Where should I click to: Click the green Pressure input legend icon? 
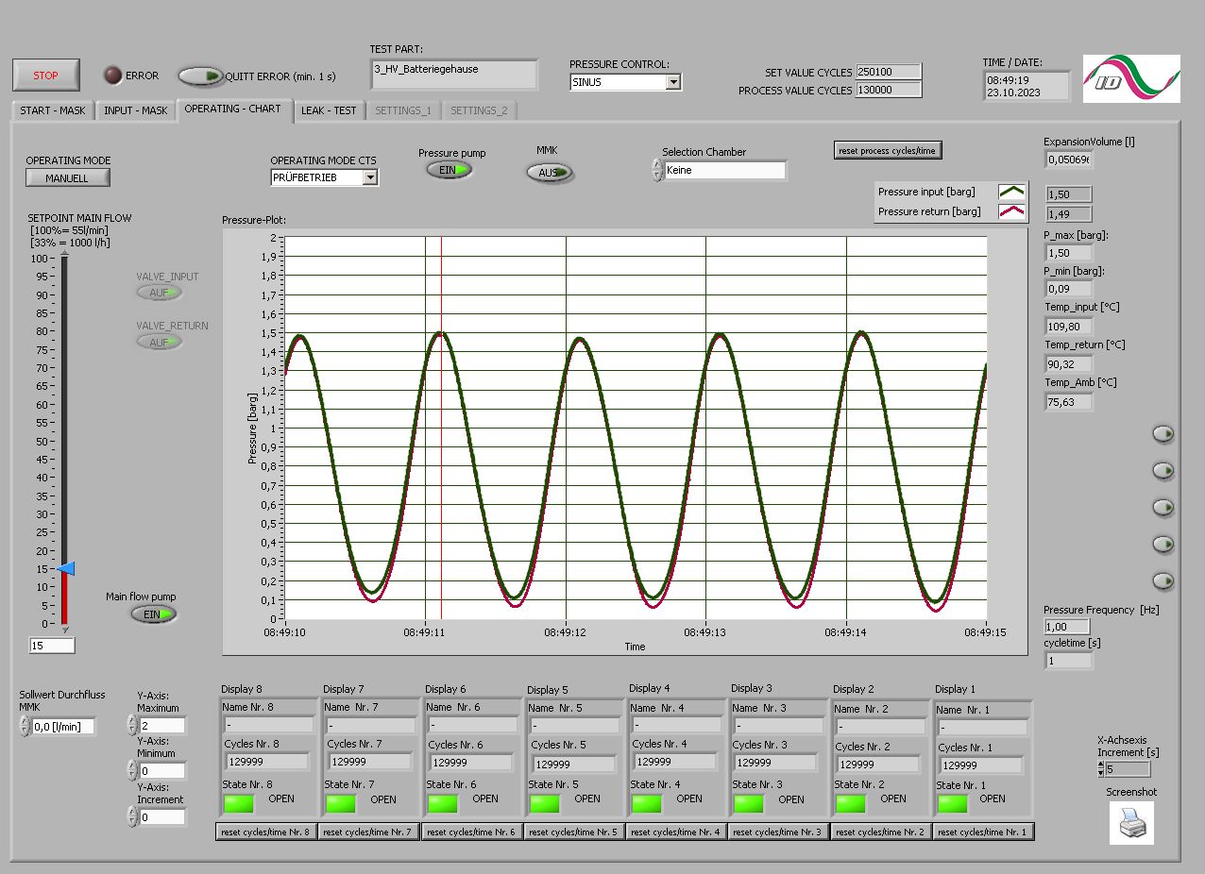click(x=1011, y=192)
